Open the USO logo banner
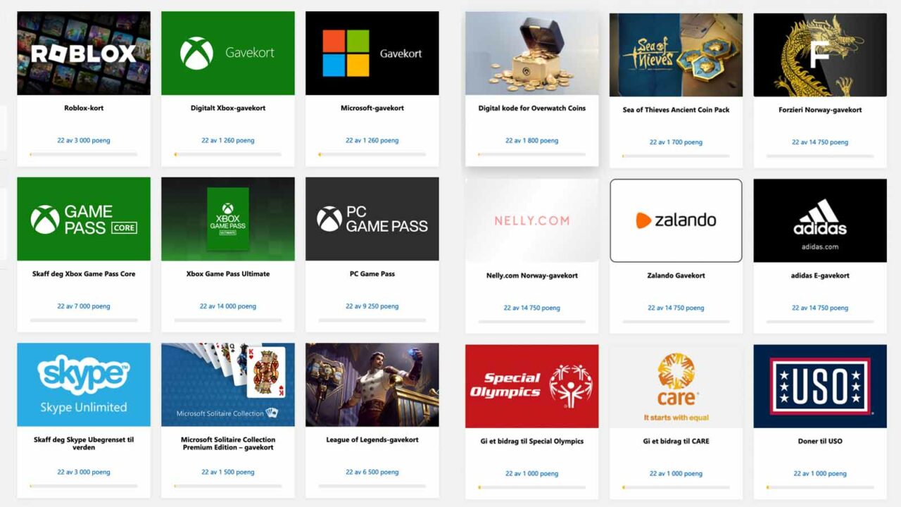The height and width of the screenshot is (507, 901). [x=820, y=386]
